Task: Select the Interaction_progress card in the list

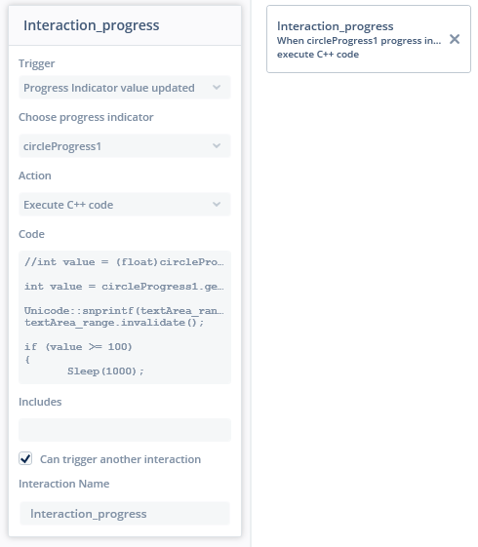Action: pos(369,39)
